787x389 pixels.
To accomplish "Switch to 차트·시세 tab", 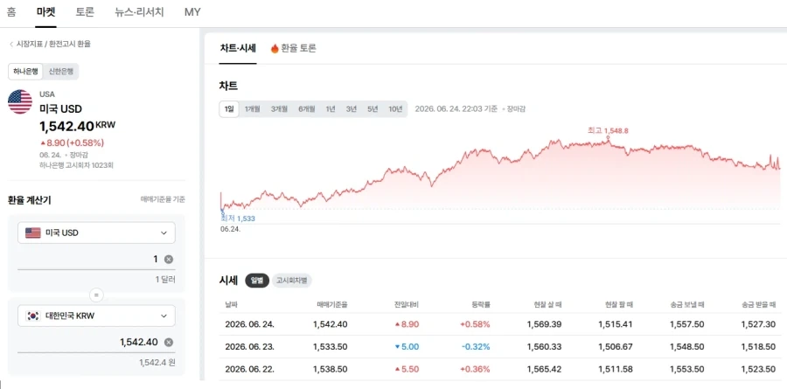I will [x=238, y=48].
